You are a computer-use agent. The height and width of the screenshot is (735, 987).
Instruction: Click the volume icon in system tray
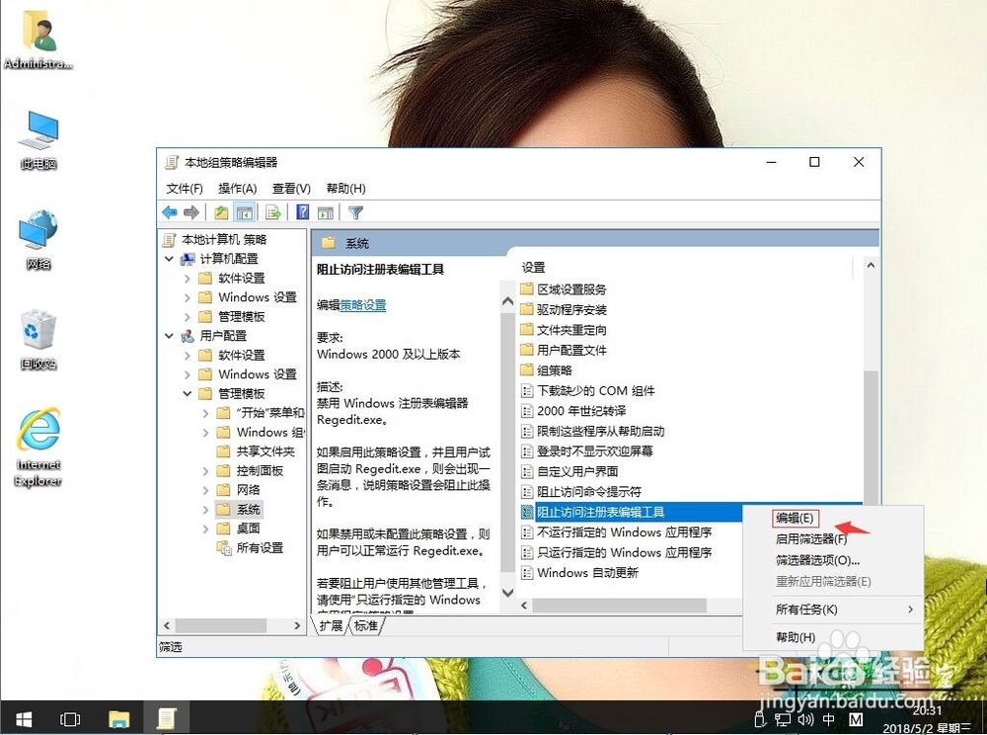click(x=805, y=719)
